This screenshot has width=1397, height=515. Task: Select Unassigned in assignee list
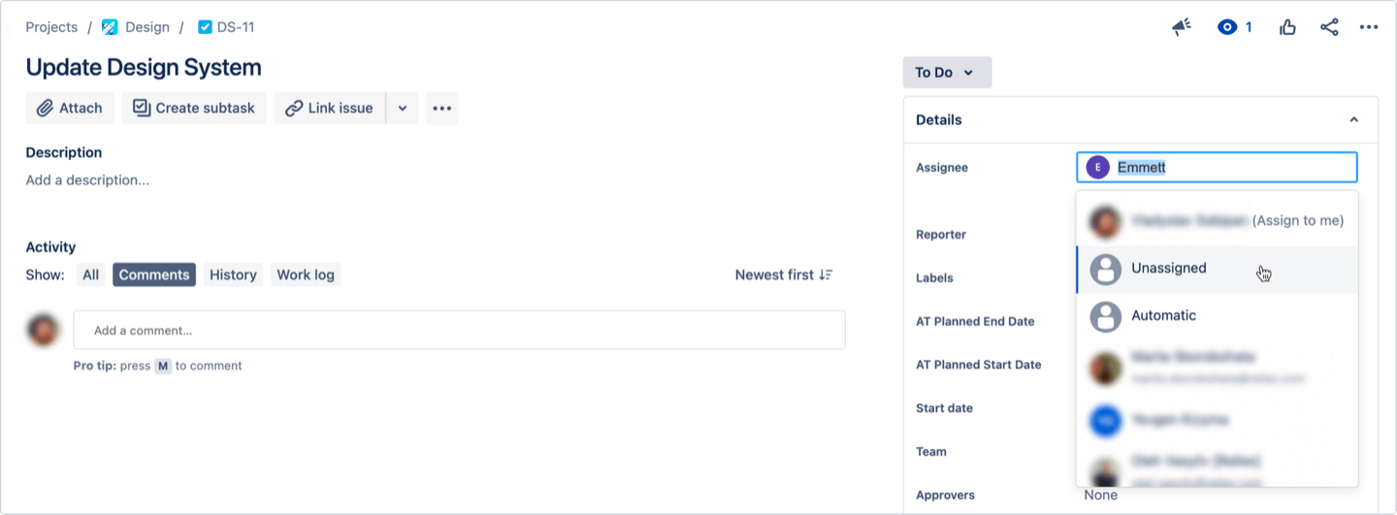click(1169, 269)
